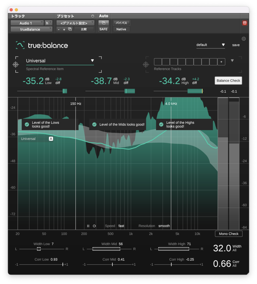Click the Universal curve label
257x284 pixels.
pyautogui.click(x=28, y=139)
